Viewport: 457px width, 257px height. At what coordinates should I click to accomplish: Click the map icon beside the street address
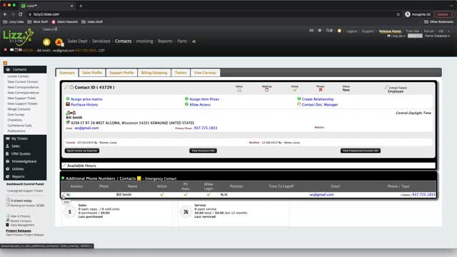pyautogui.click(x=68, y=123)
